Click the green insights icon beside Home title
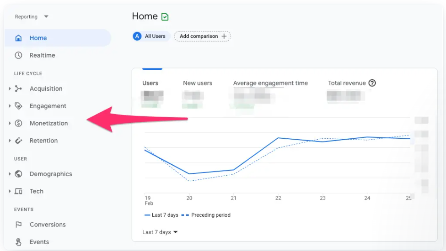This screenshot has height=251, width=446. pos(165,17)
